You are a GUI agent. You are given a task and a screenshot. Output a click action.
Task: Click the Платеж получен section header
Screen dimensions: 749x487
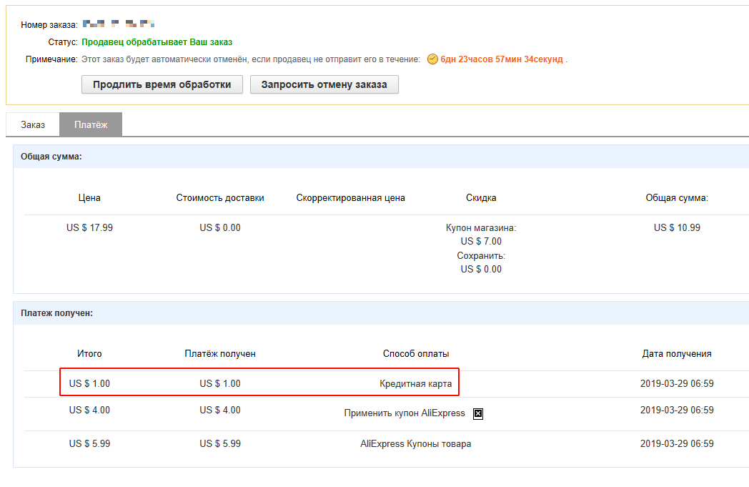click(56, 313)
